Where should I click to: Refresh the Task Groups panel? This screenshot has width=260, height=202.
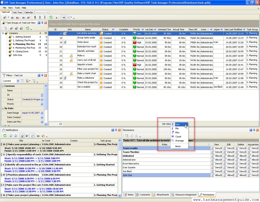click(x=27, y=28)
